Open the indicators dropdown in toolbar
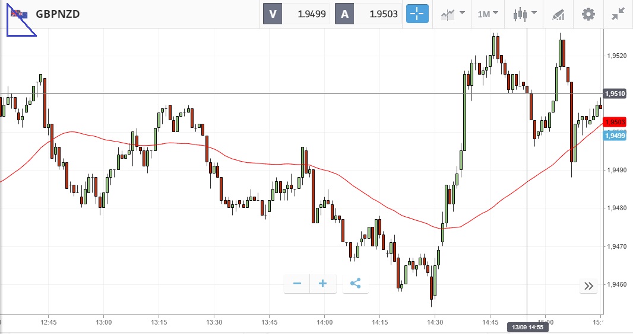This screenshot has height=334, width=633. click(x=452, y=14)
